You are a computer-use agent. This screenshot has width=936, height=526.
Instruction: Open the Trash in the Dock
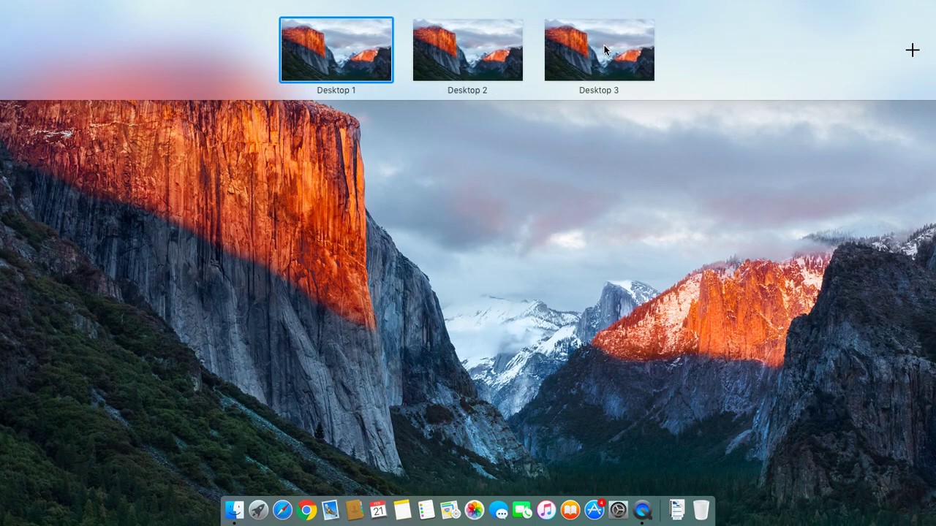(x=701, y=510)
